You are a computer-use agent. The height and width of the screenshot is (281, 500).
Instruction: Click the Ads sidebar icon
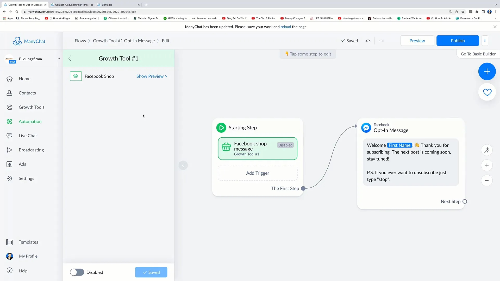[9, 164]
